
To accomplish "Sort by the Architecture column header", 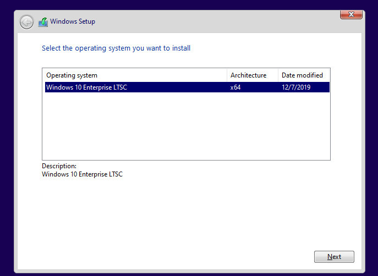I will (x=253, y=75).
